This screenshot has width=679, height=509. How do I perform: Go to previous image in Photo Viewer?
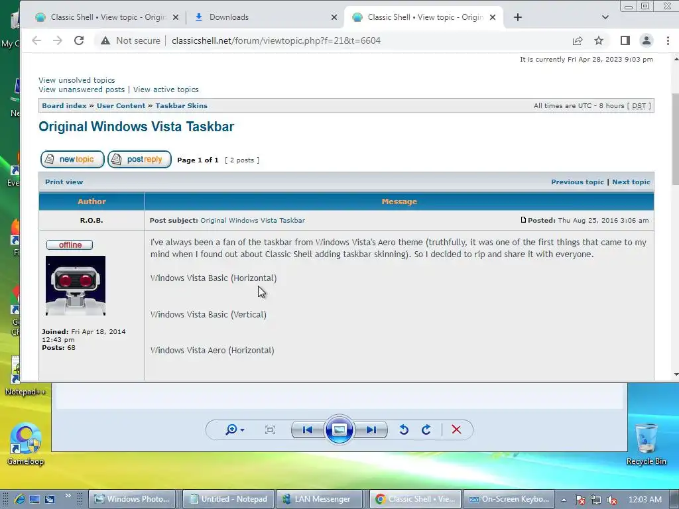[x=308, y=429]
